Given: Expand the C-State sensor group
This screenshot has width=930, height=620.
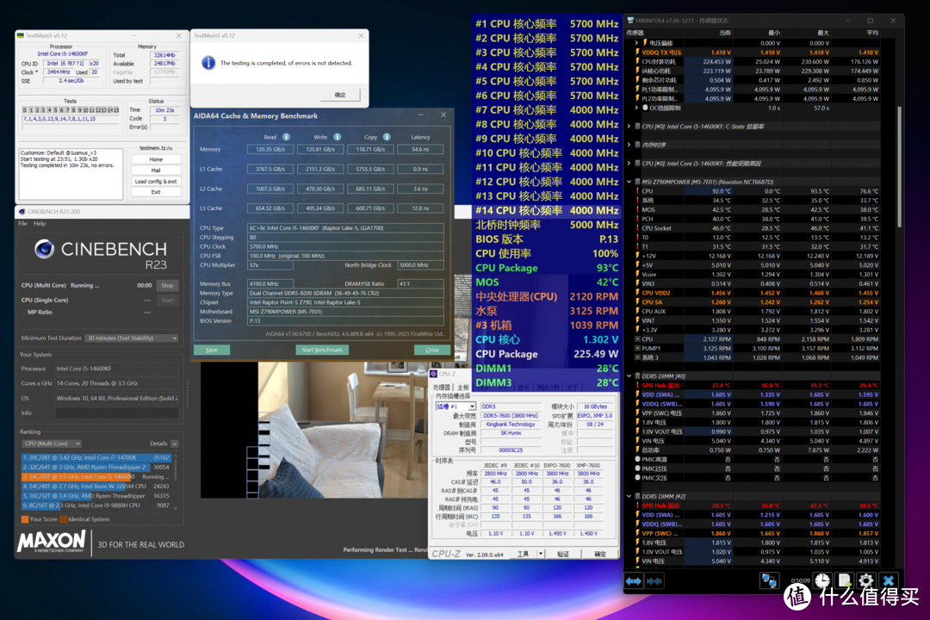Looking at the screenshot, I should click(629, 127).
